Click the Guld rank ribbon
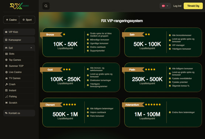Screen dimensions: 205x139 51,70
